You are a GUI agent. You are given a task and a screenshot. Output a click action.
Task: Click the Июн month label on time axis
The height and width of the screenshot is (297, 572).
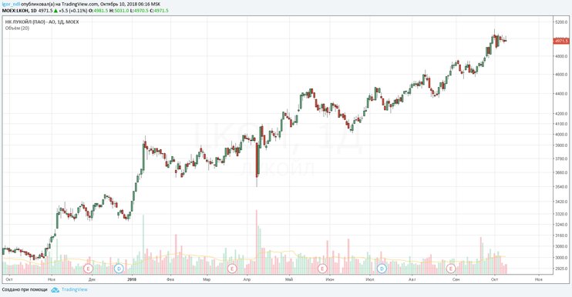(330, 279)
